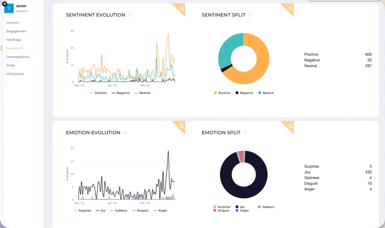
Task: Click the Sadness 4 row in emotion table
Action: 338,178
